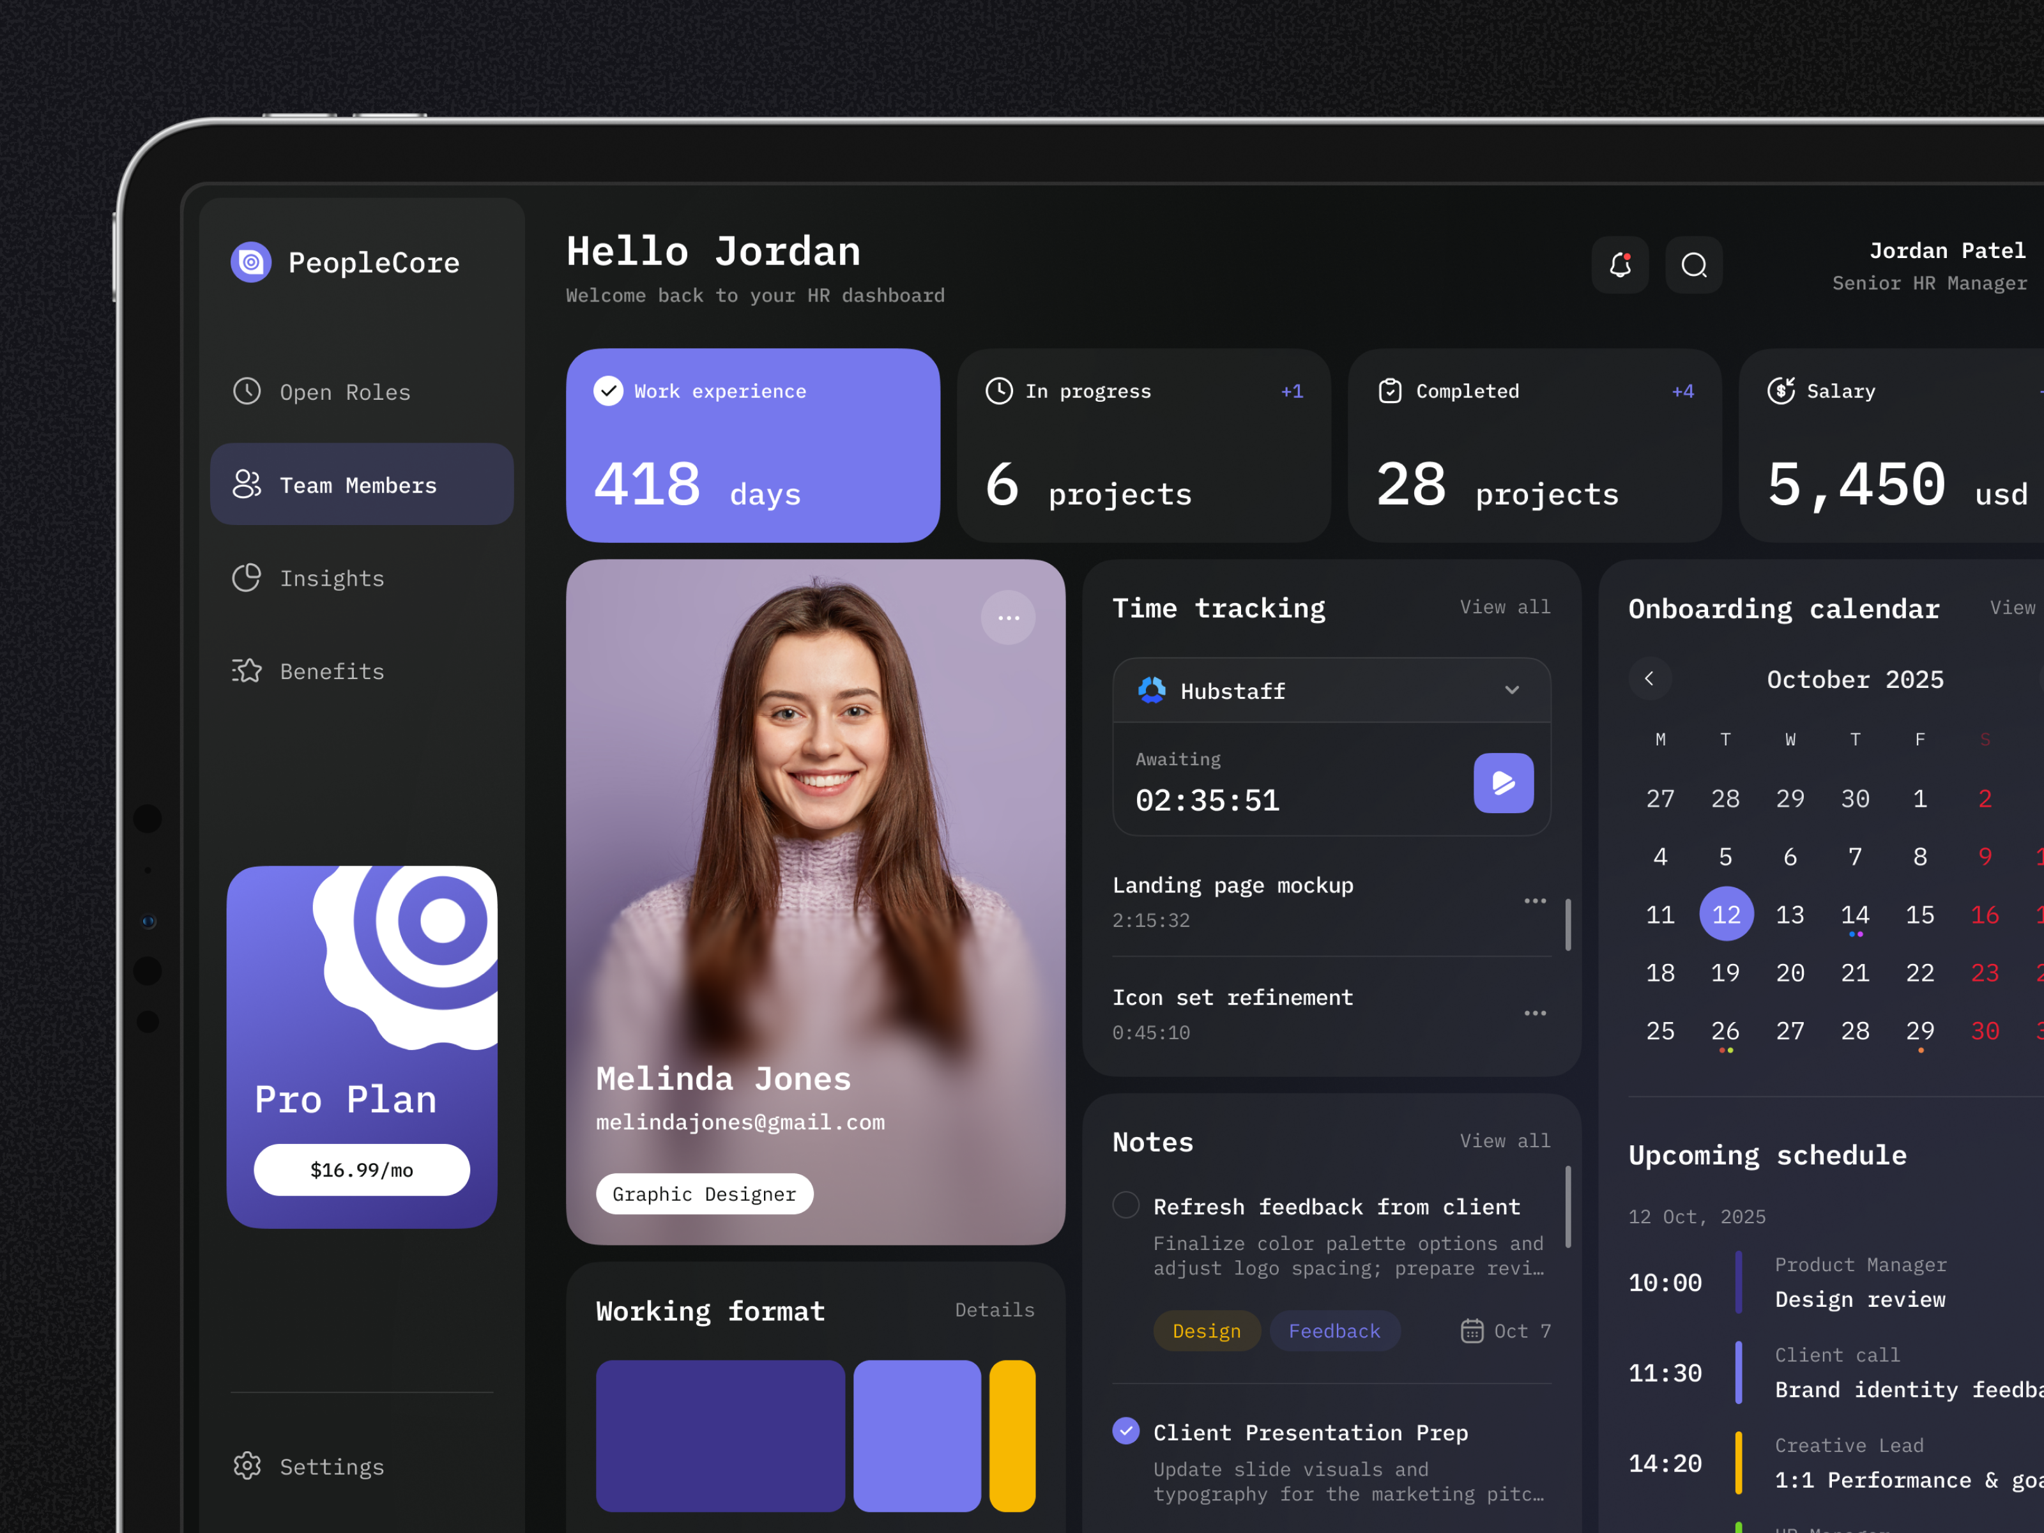Expand the Hubstaff dropdown chevron
2044x1533 pixels.
pos(1512,690)
